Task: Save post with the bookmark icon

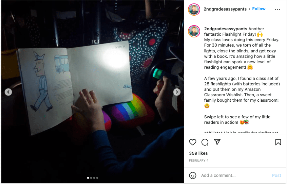Action: pyautogui.click(x=278, y=142)
